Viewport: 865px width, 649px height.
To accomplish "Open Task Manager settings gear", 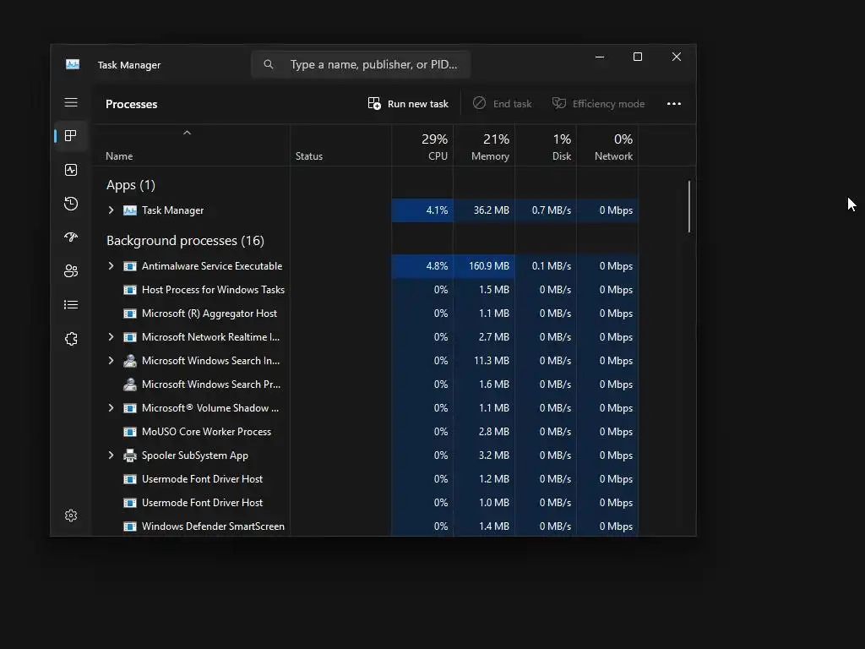I will [x=71, y=515].
